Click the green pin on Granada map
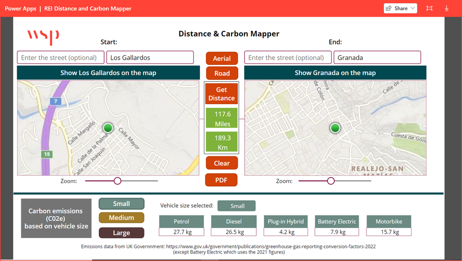The width and height of the screenshot is (462, 261). [335, 128]
